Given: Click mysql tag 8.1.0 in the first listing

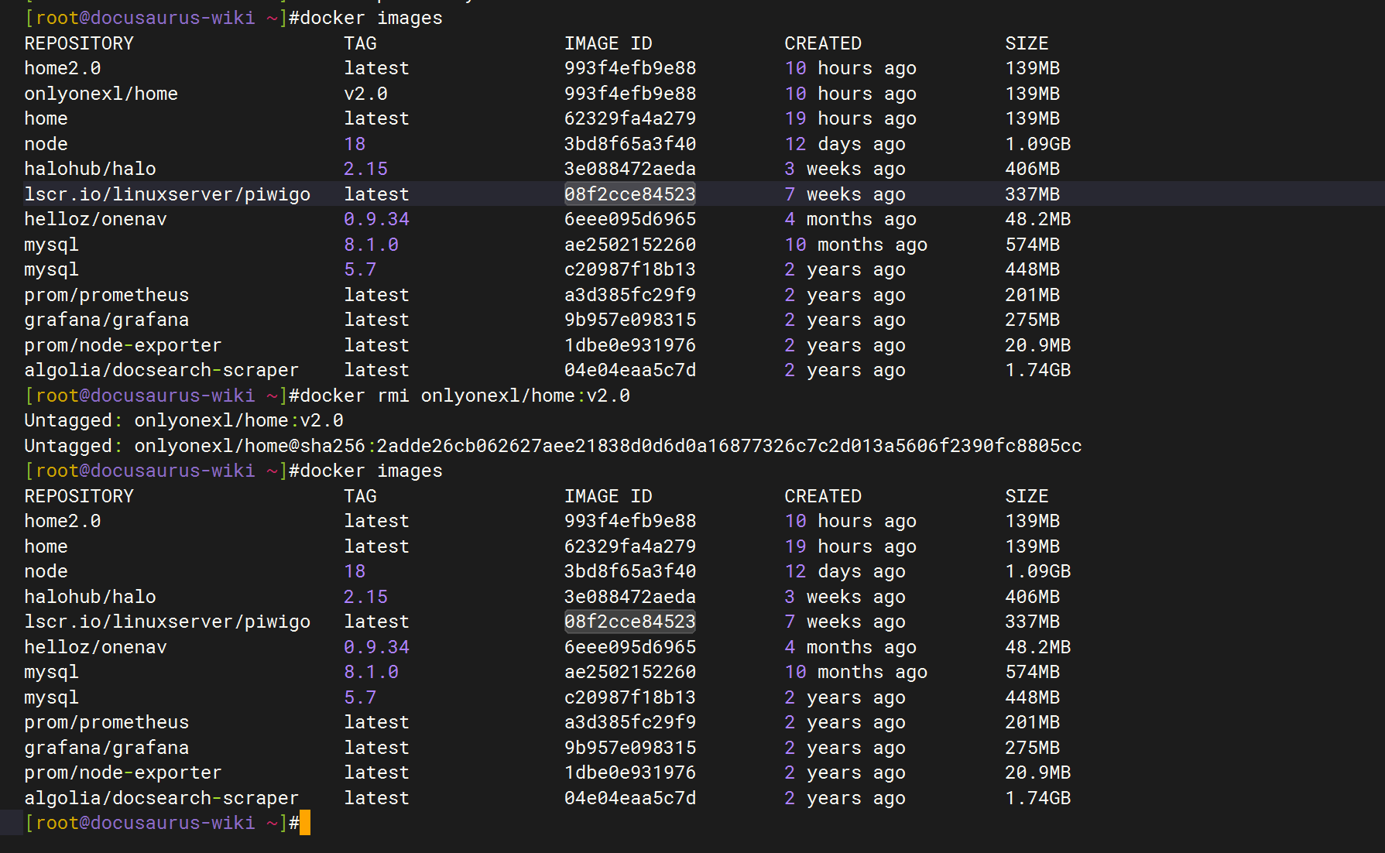Looking at the screenshot, I should coord(372,245).
